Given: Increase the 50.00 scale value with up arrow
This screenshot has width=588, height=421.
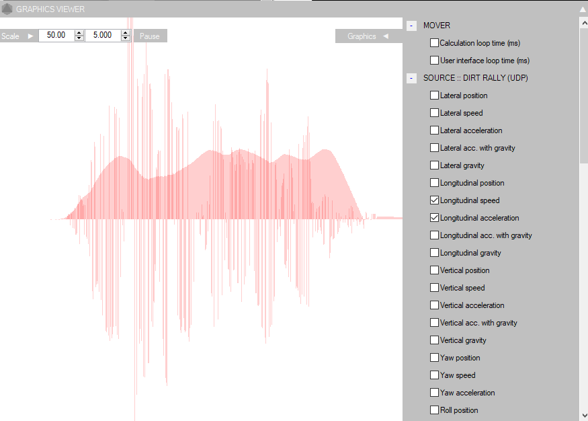Looking at the screenshot, I should [x=79, y=33].
